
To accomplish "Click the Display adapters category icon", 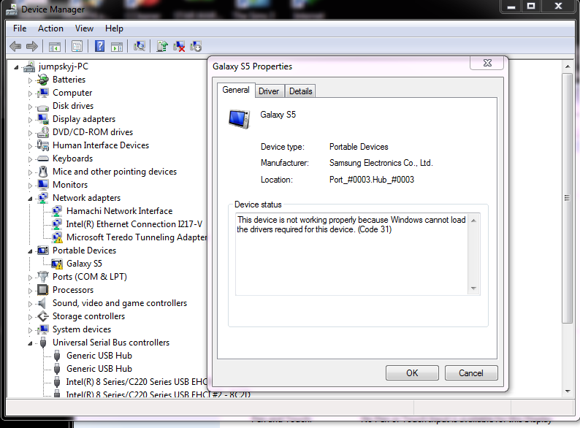I will click(43, 119).
